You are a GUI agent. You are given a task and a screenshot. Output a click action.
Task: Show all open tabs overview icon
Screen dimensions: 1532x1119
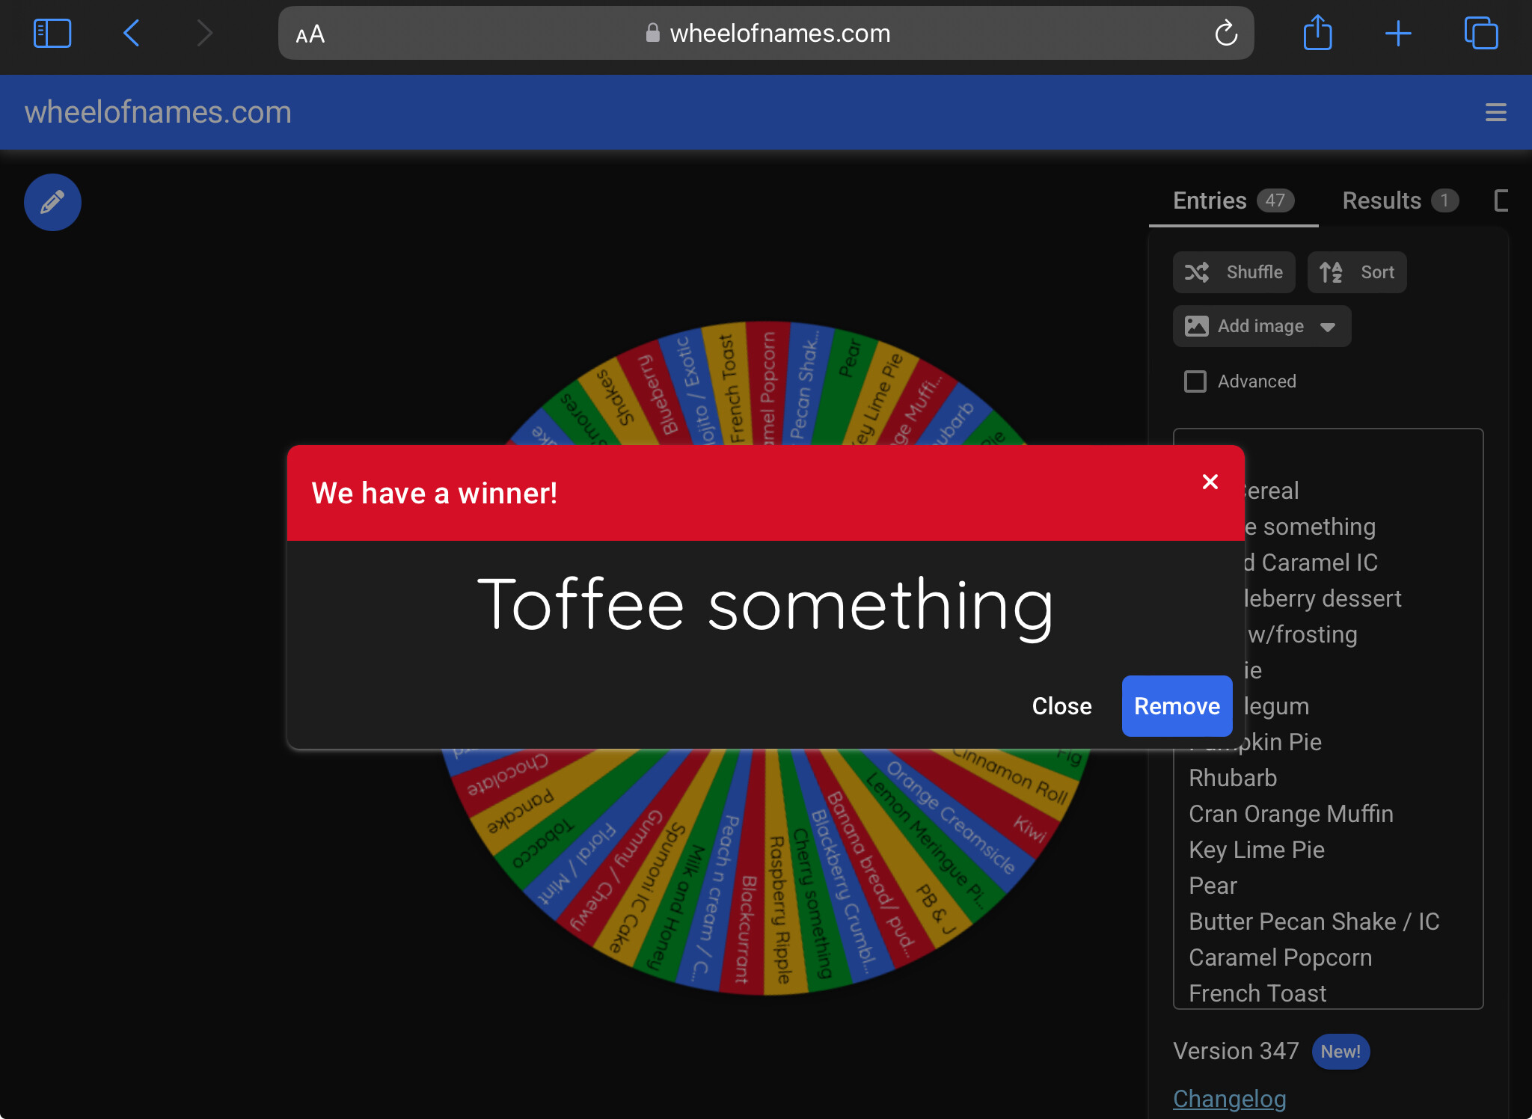(1481, 33)
